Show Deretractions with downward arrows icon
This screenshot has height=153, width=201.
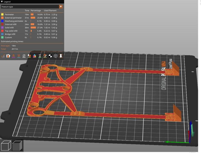(19, 56)
